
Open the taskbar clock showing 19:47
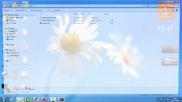(x=175, y=99)
